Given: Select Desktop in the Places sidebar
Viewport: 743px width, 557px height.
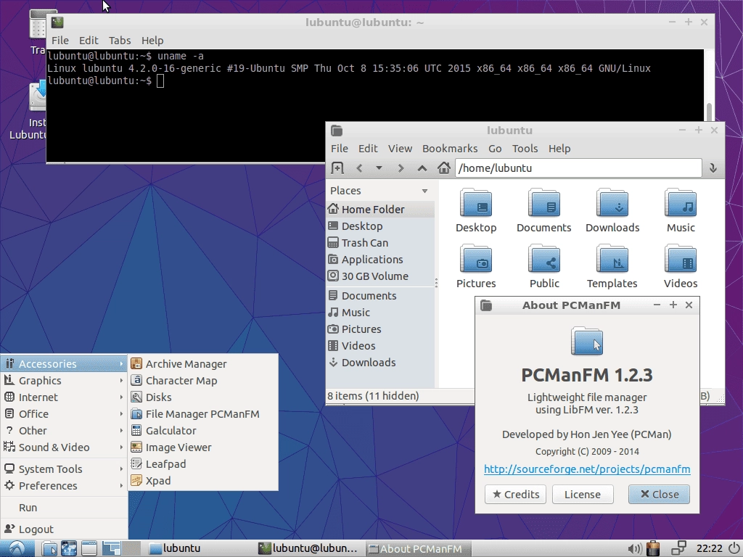Looking at the screenshot, I should (x=380, y=226).
